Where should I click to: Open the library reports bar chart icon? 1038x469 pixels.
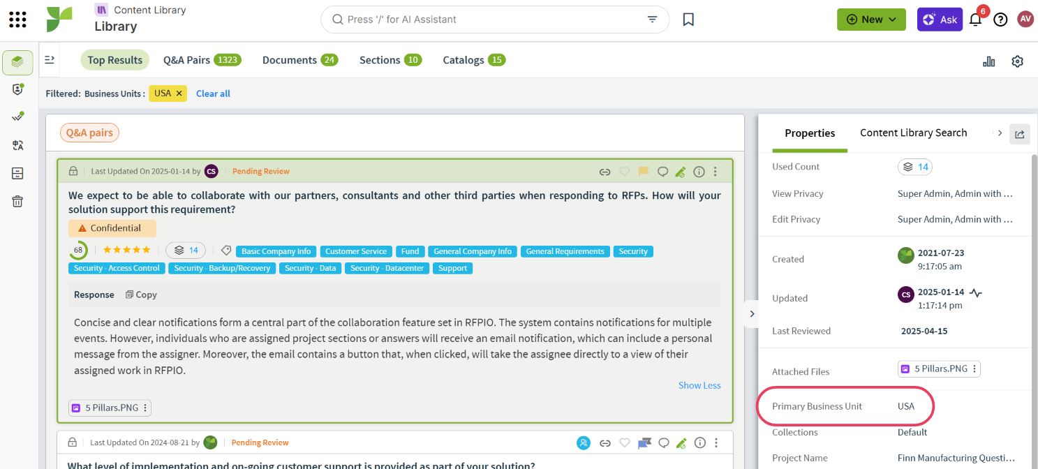988,61
